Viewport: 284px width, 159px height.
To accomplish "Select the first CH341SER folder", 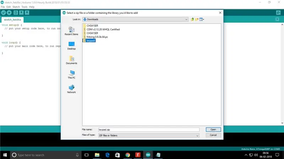I will (x=91, y=25).
